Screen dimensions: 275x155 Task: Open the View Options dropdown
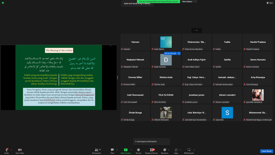click(x=189, y=2)
